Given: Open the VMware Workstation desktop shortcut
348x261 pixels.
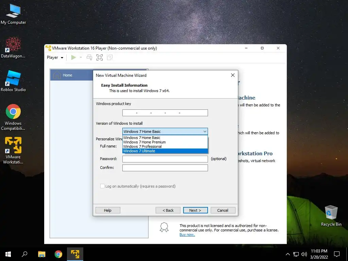Looking at the screenshot, I should click(13, 151).
